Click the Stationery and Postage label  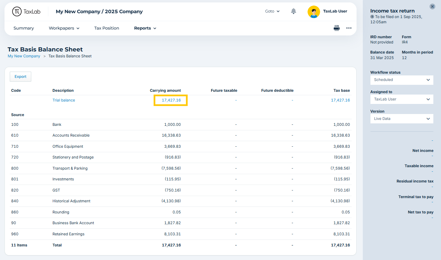click(x=73, y=157)
